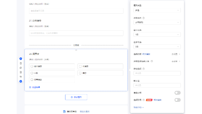Click help icon beside 选项后添加输入框

point(152,61)
